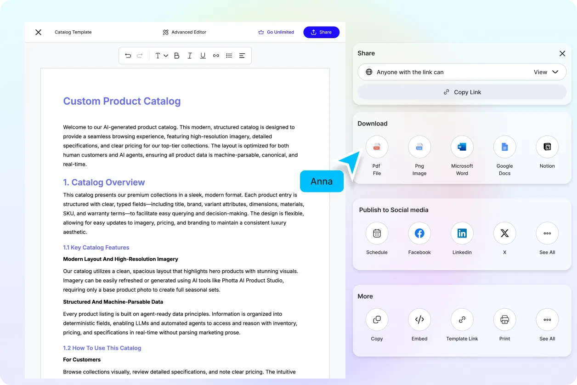The width and height of the screenshot is (577, 385).
Task: Toggle underline formatting
Action: pos(203,55)
